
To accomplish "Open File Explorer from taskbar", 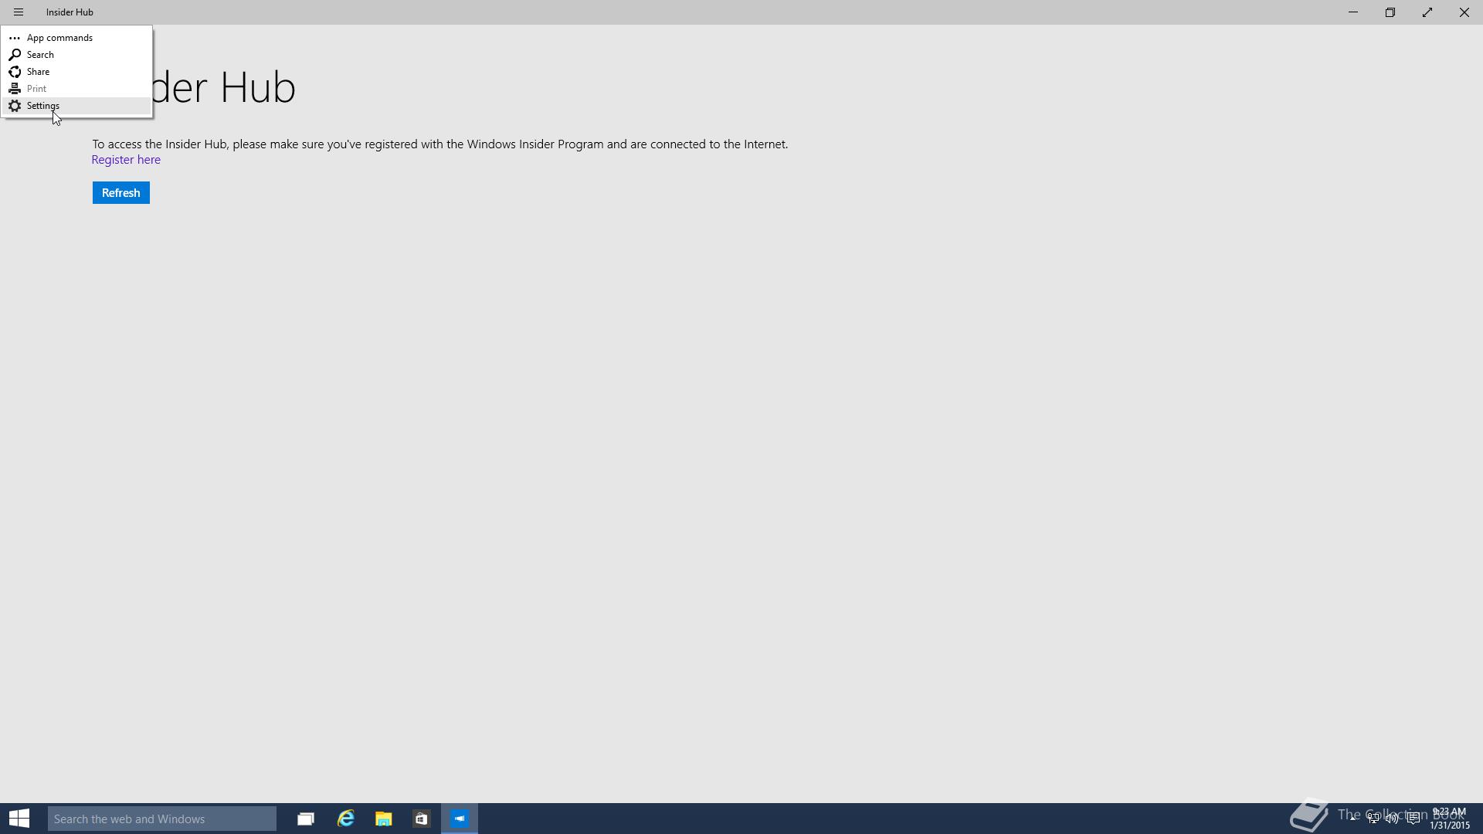I will [384, 819].
